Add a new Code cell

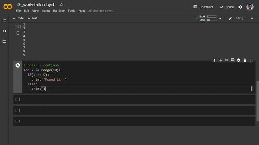(18, 18)
